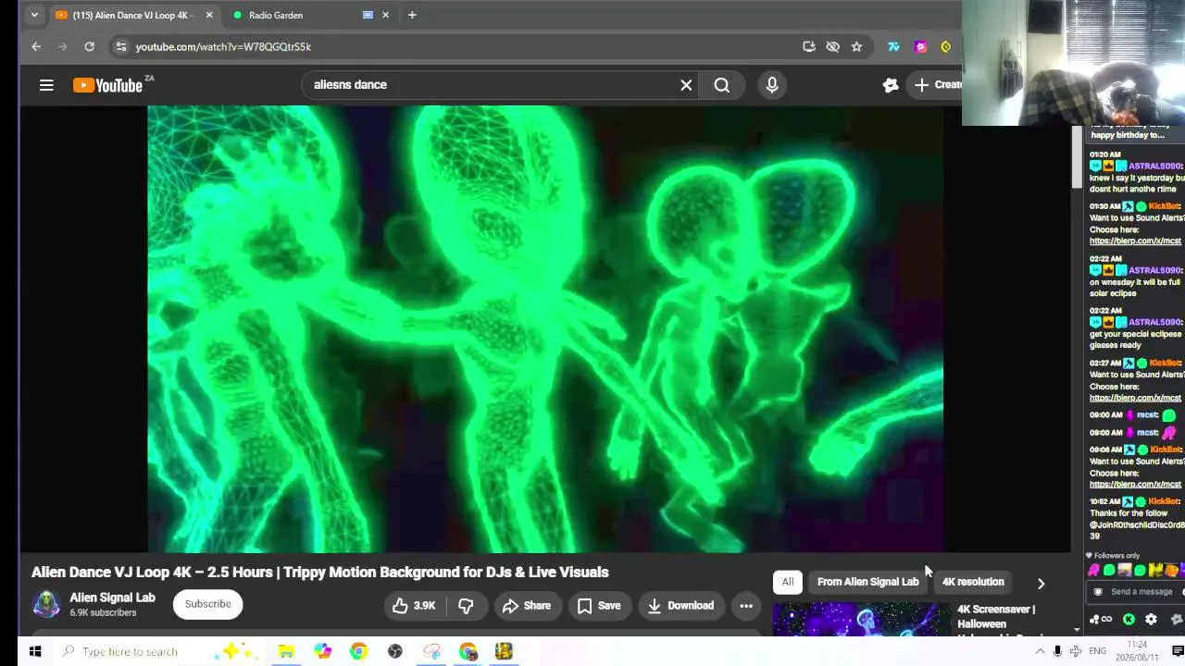Open File Explorer from the taskbar
This screenshot has height=666, width=1185.
286,651
